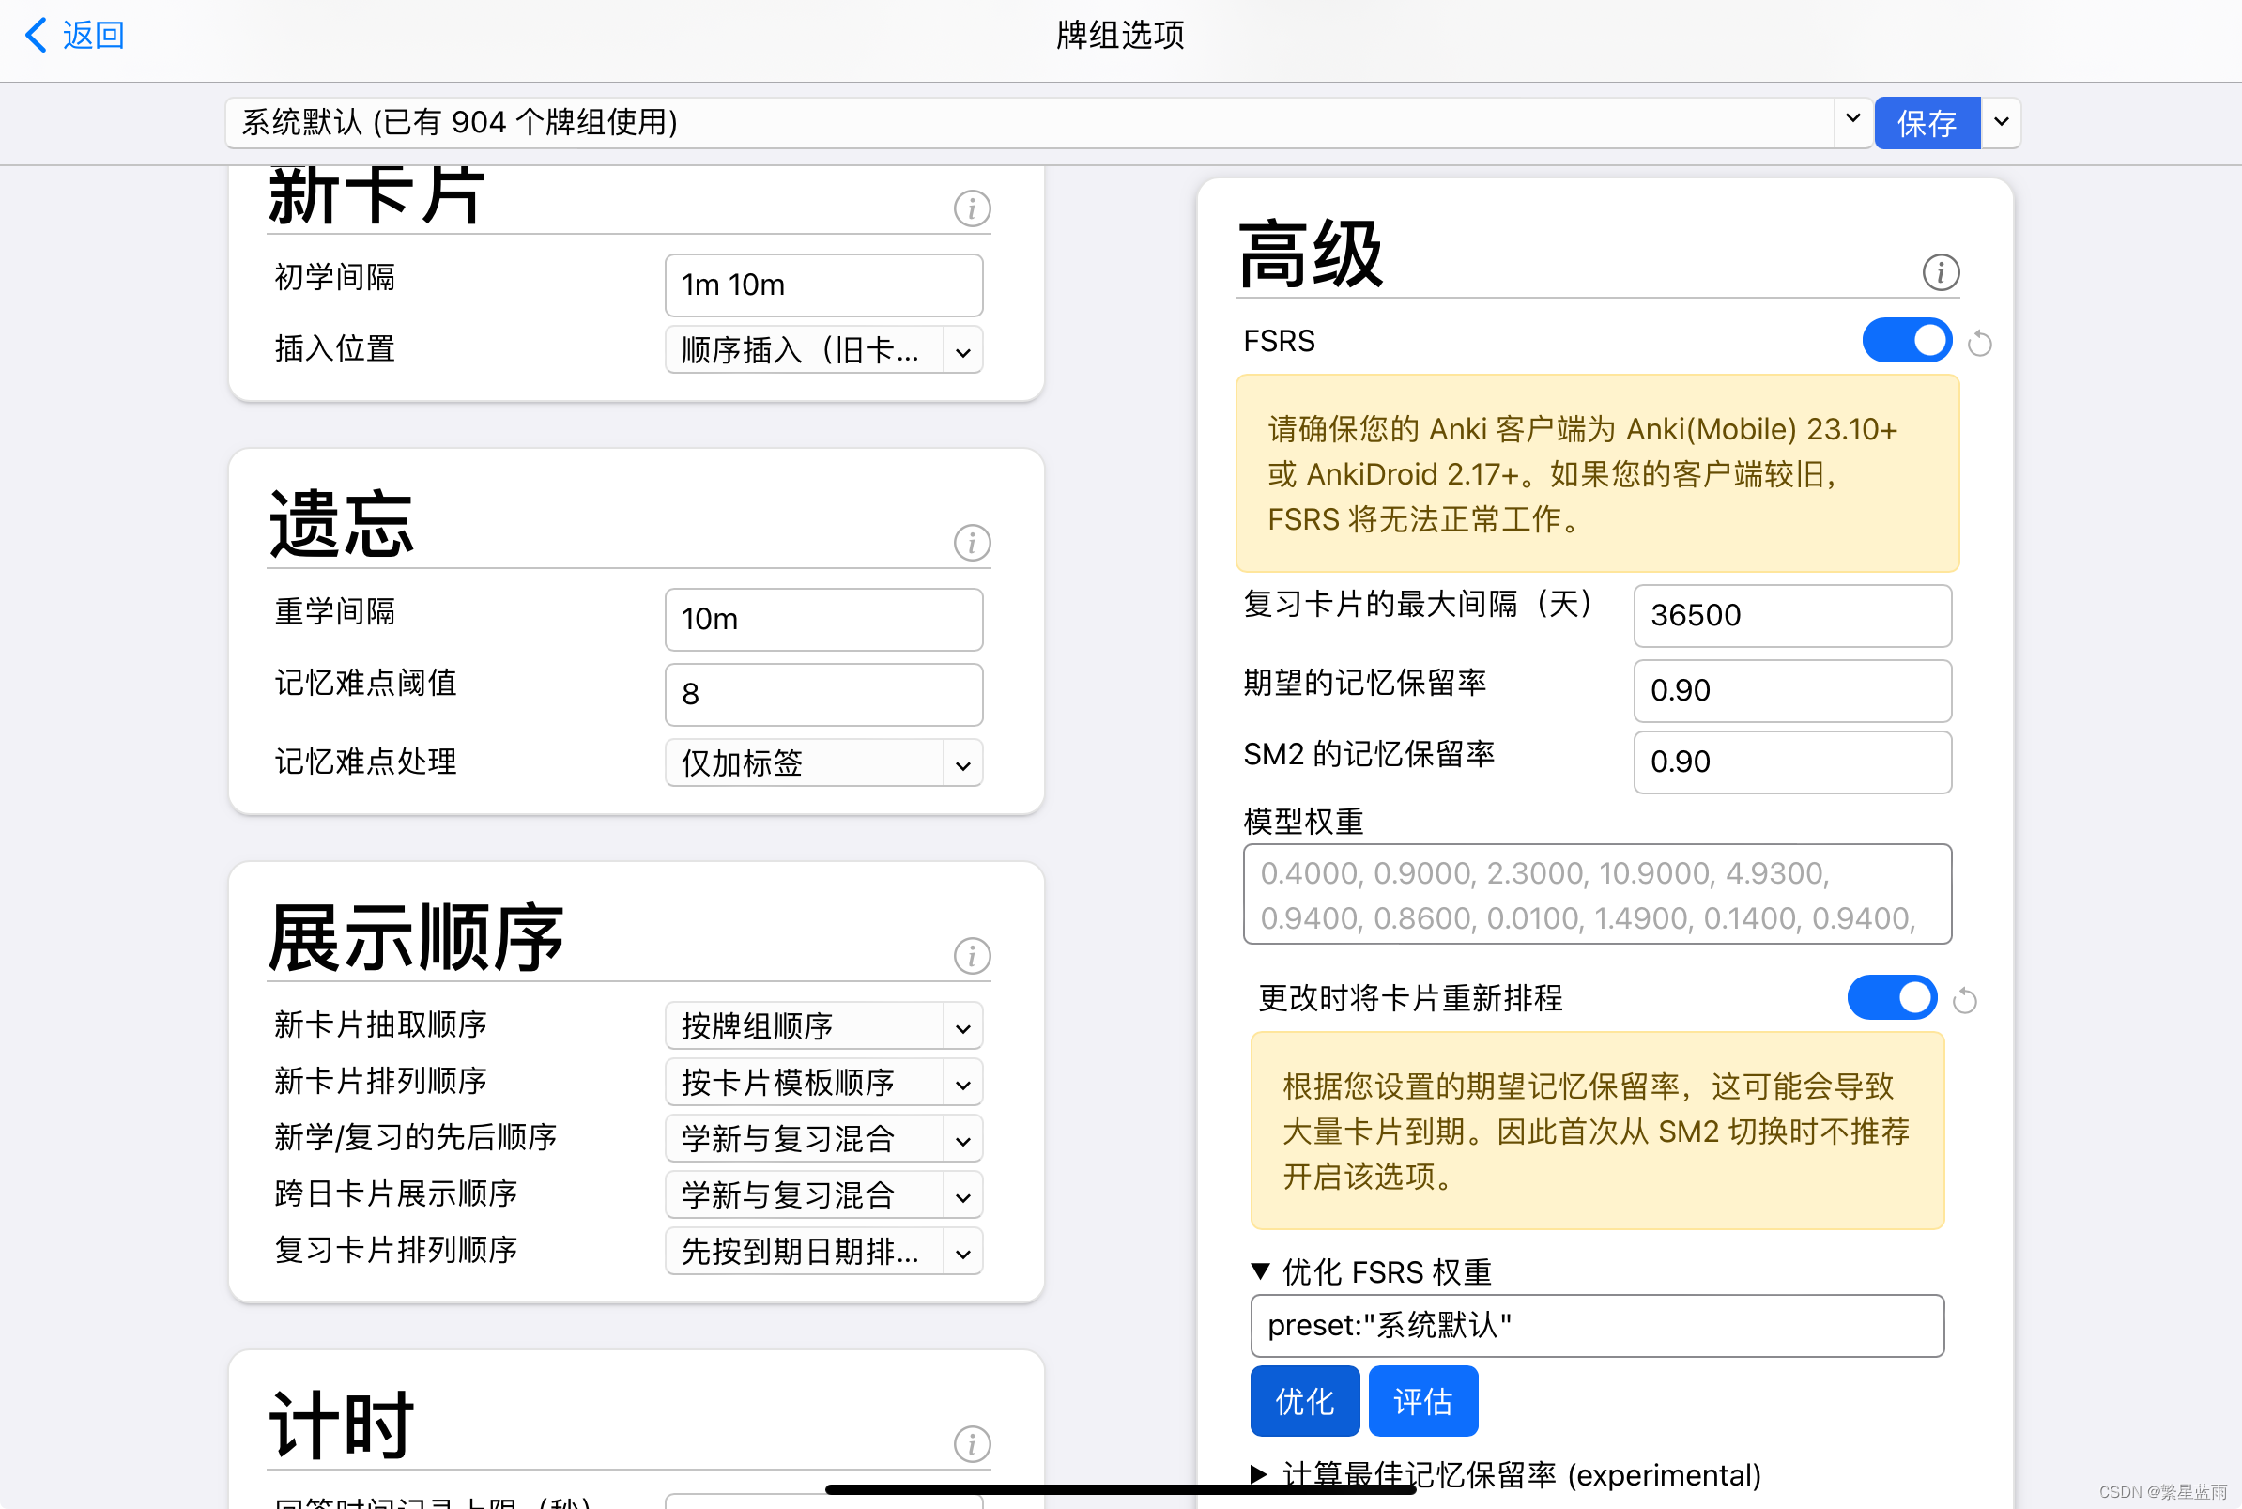2242x1509 pixels.
Task: Open info icon for 遗忘 section
Action: point(972,543)
